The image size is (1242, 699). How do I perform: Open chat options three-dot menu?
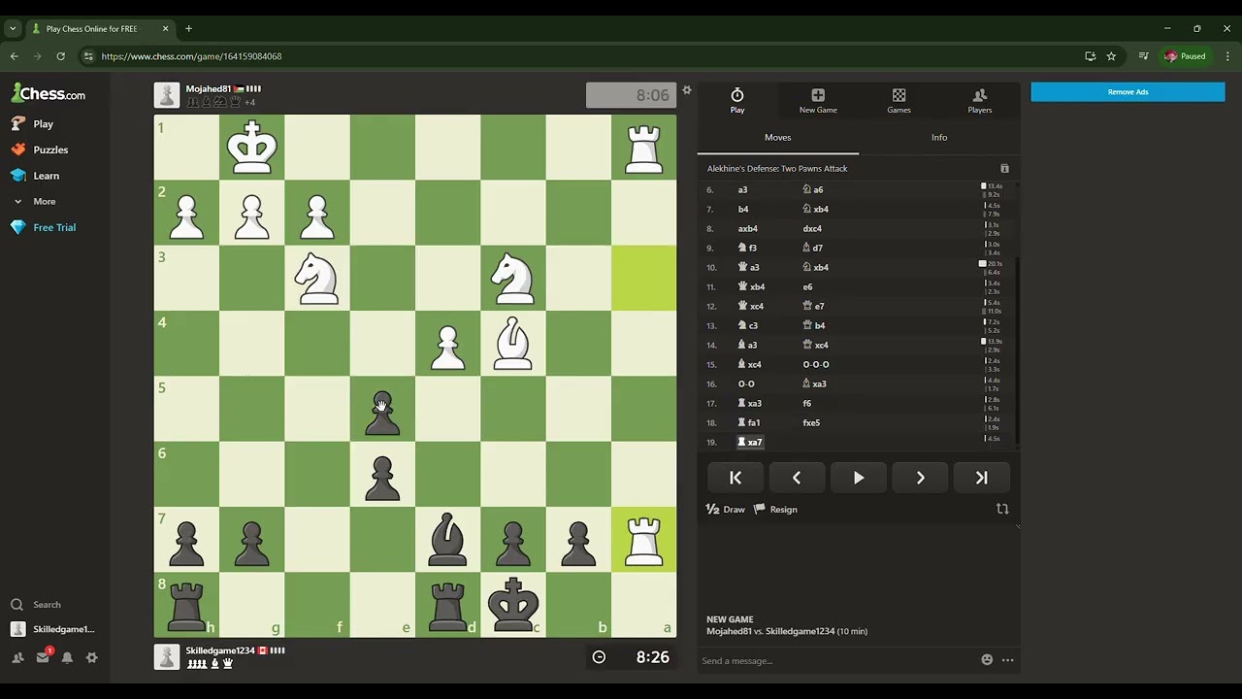click(1008, 660)
